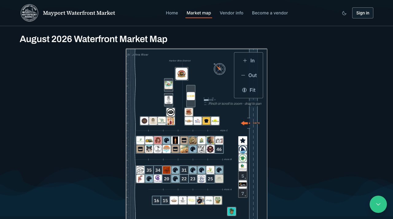Choose booth 25
Image resolution: width=393 pixels, height=219 pixels.
pos(210,179)
